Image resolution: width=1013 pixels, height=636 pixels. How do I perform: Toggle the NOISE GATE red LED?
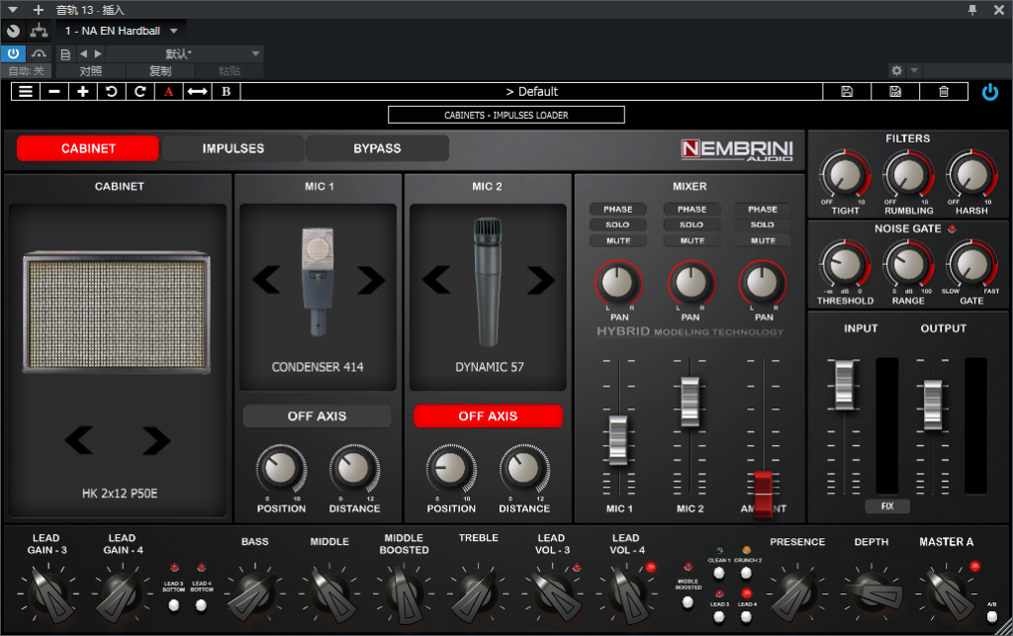[x=952, y=228]
